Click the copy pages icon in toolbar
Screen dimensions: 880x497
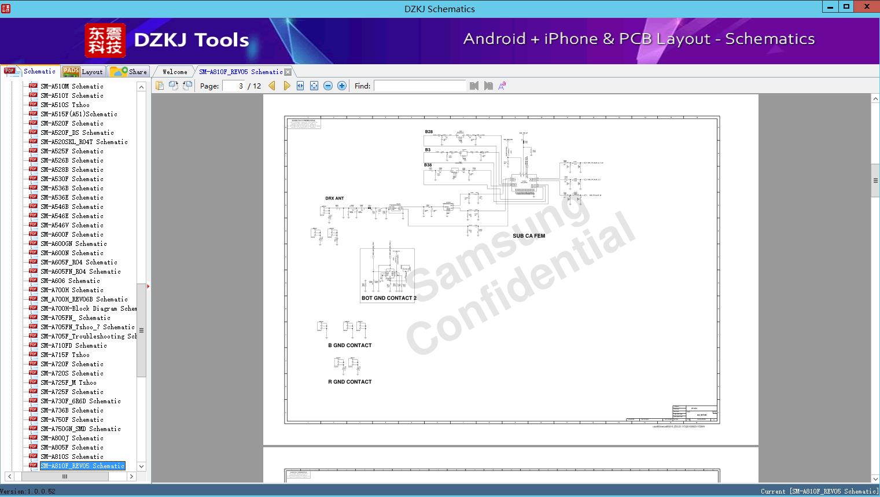click(x=160, y=86)
